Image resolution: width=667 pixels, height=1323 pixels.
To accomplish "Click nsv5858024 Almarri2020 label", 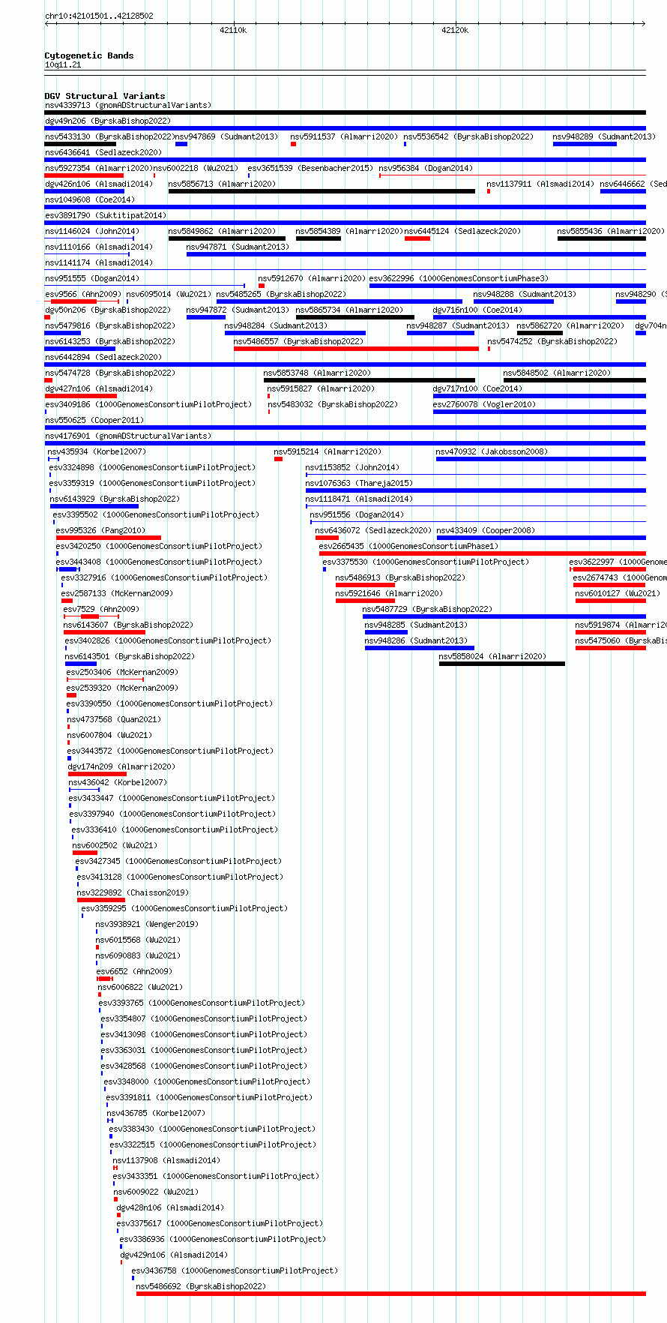I will [x=492, y=656].
